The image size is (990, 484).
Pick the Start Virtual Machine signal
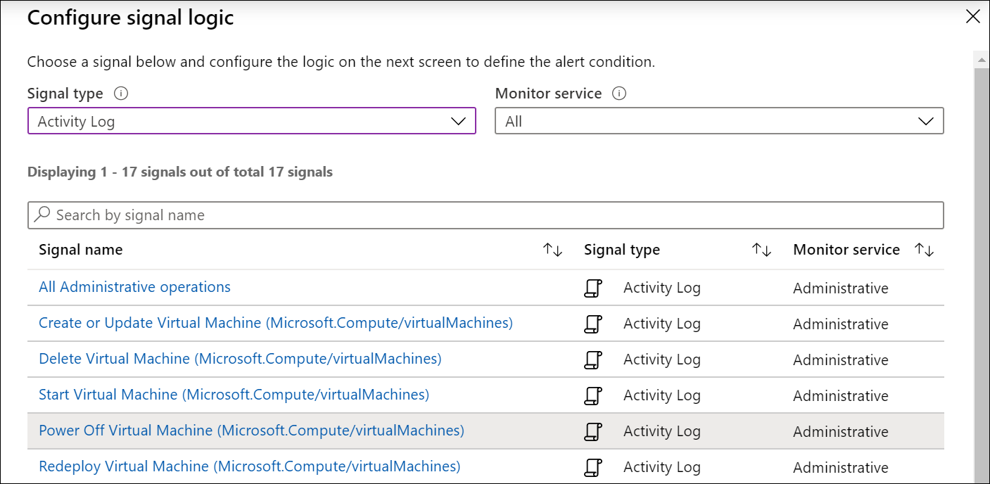pos(234,395)
